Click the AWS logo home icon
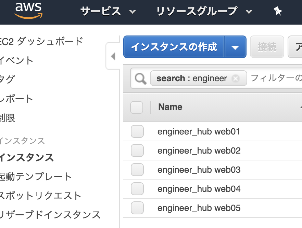 coord(28,10)
